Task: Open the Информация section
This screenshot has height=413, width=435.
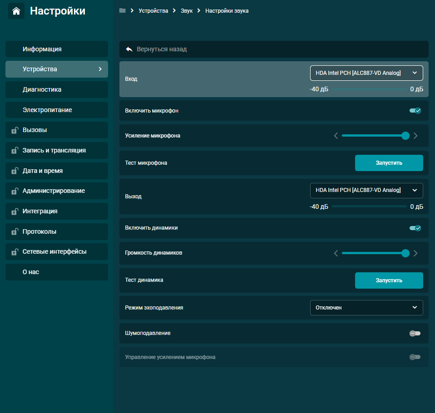Action: click(57, 49)
